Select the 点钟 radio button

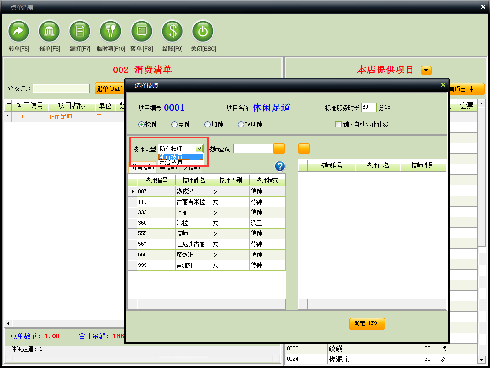(174, 124)
